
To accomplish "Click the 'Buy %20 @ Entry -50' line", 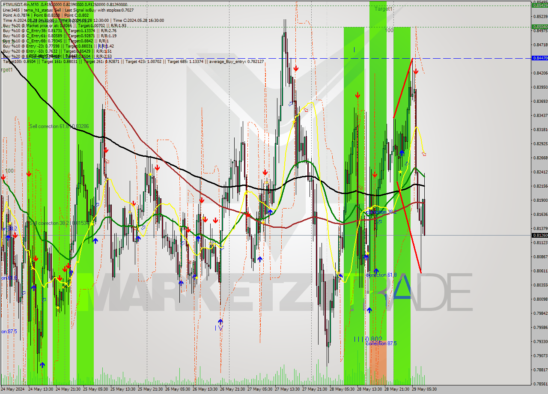I will [x=57, y=51].
